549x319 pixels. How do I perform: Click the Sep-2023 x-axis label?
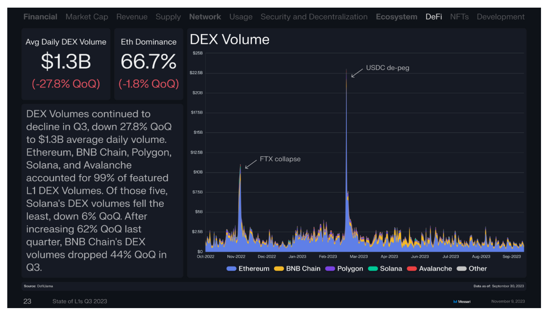[512, 257]
